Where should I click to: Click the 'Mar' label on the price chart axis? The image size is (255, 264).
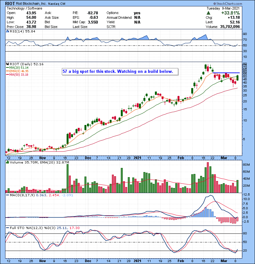click(x=224, y=158)
